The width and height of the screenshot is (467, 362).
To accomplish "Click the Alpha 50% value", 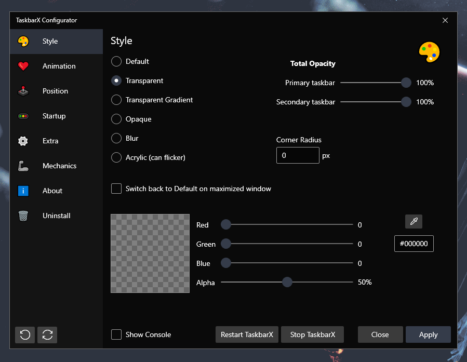I will pos(365,282).
